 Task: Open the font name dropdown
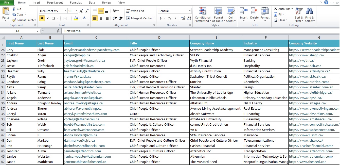(x=66, y=11)
